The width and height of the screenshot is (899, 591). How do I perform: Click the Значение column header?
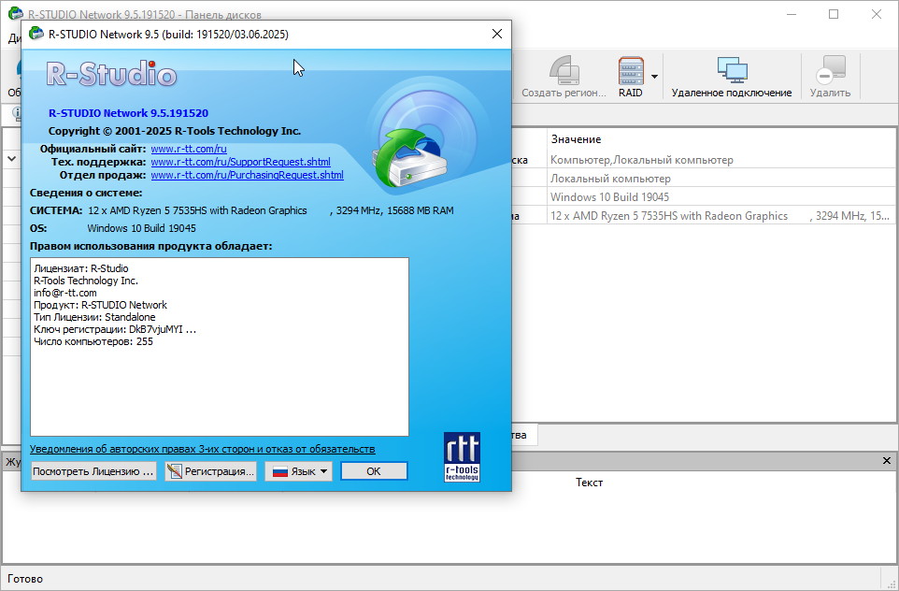[576, 139]
